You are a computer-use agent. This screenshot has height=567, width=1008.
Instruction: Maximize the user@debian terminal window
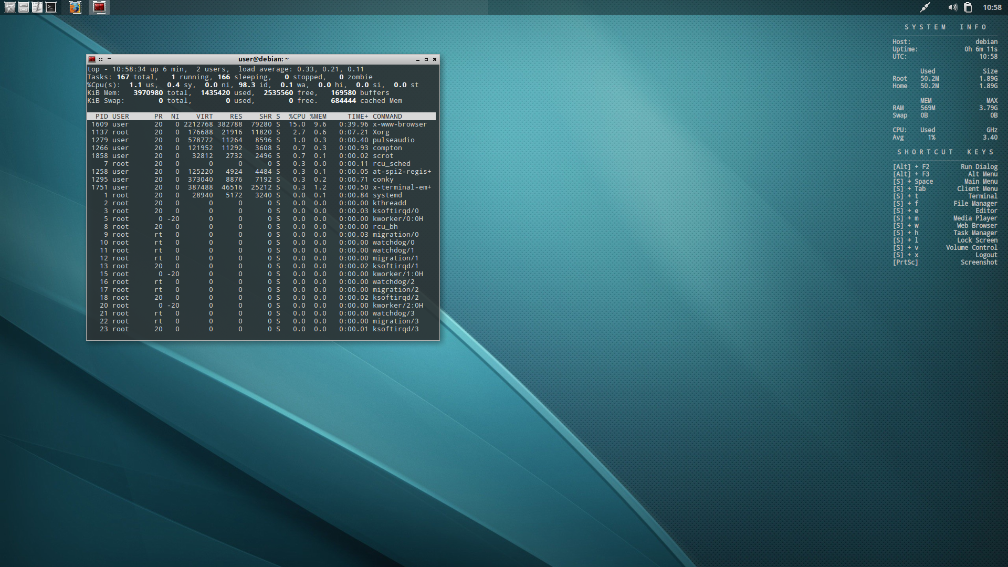pos(426,59)
